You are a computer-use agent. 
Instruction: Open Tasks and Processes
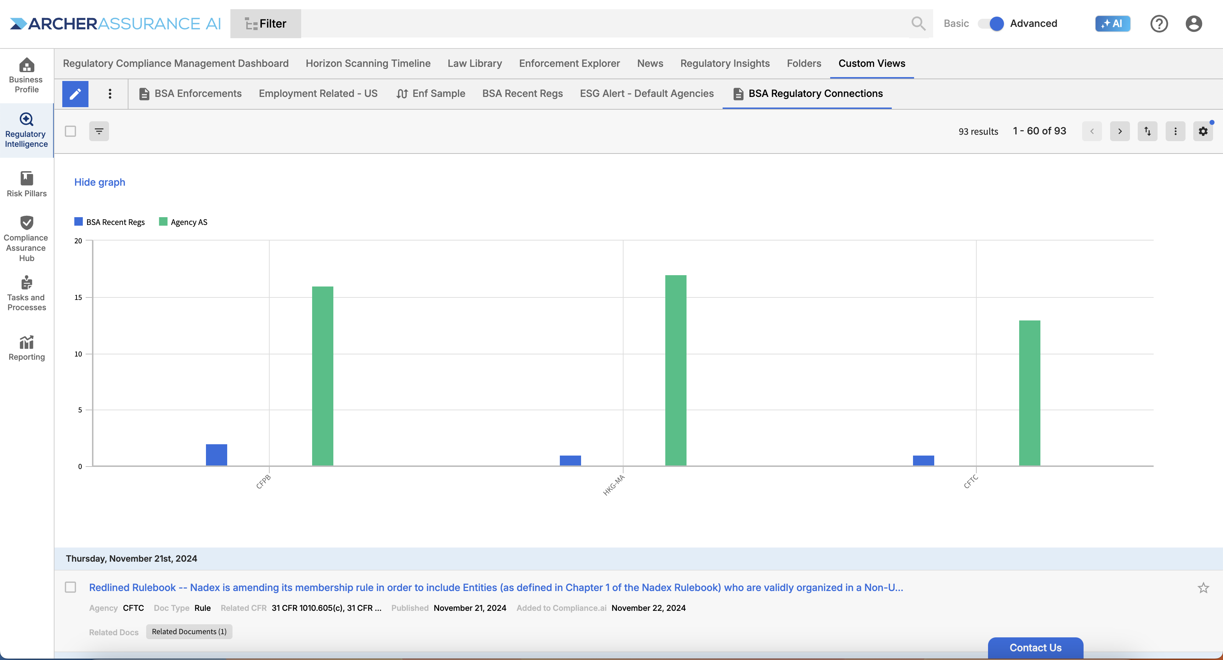pos(27,294)
